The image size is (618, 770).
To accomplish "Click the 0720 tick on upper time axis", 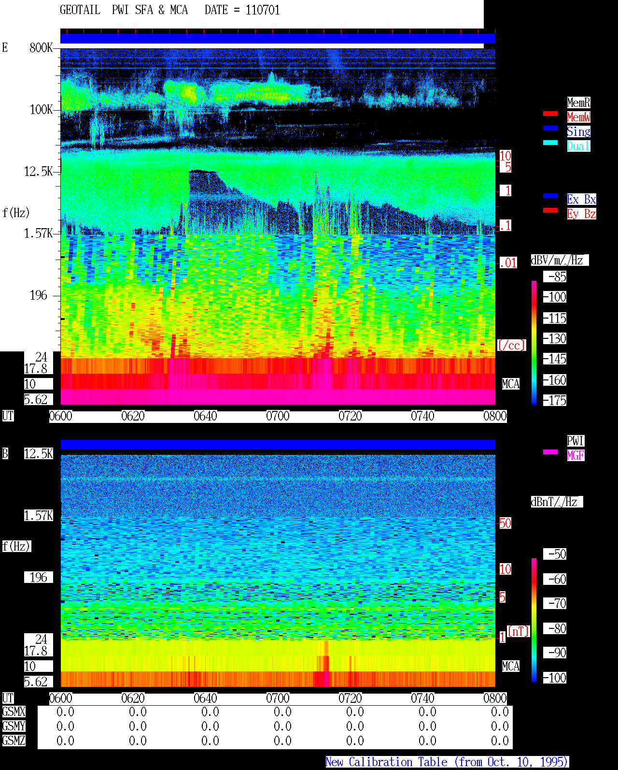I will tap(350, 416).
